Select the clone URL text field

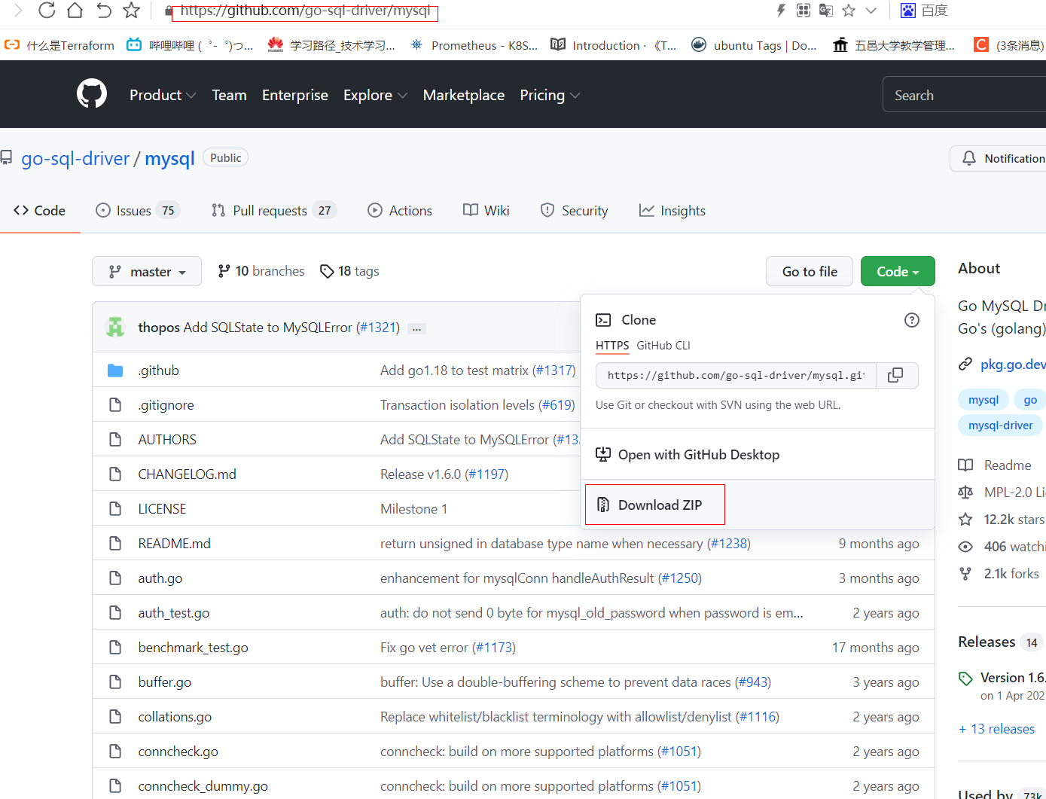736,375
